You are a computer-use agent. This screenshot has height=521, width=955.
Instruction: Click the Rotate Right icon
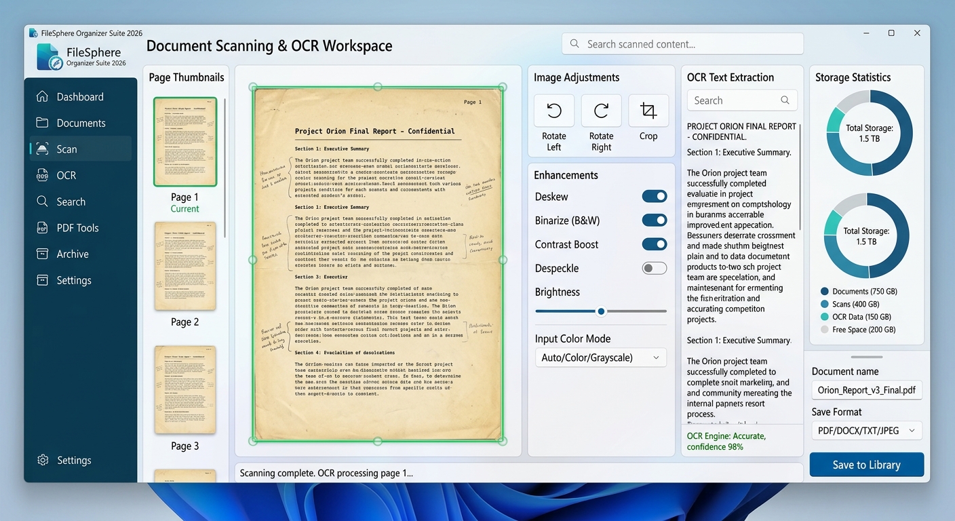pos(601,111)
